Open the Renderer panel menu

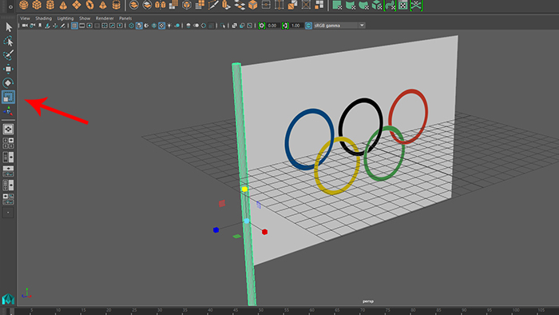coord(105,18)
